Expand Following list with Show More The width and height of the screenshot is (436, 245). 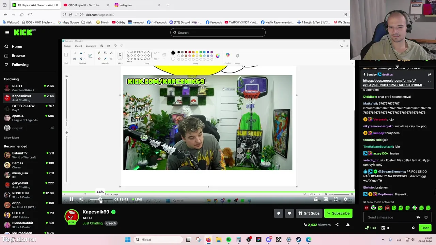tap(12, 138)
